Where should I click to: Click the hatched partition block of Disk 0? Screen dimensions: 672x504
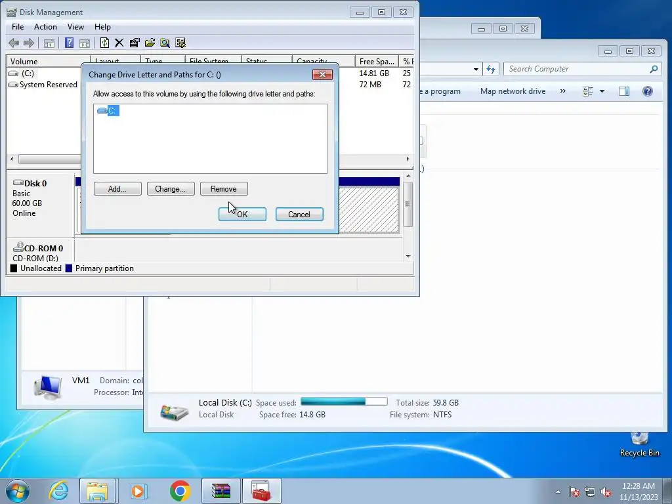pyautogui.click(x=369, y=210)
